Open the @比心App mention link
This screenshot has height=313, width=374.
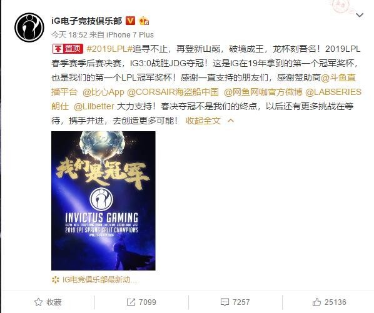point(103,92)
